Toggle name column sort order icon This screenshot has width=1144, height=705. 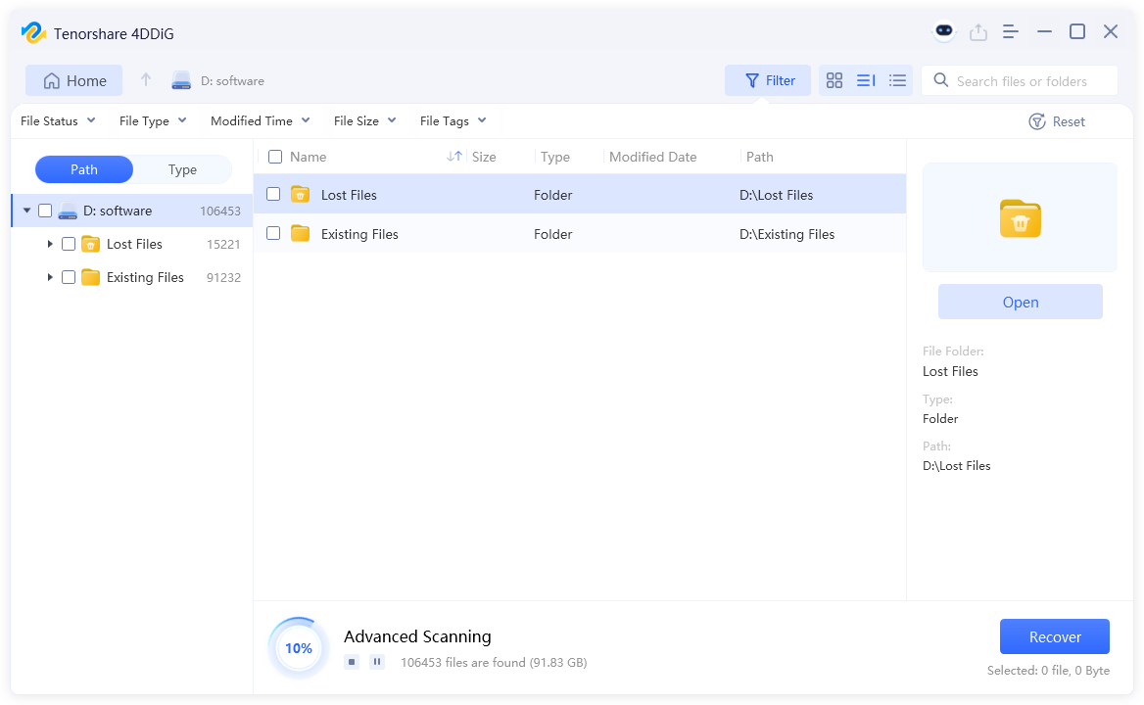click(453, 157)
